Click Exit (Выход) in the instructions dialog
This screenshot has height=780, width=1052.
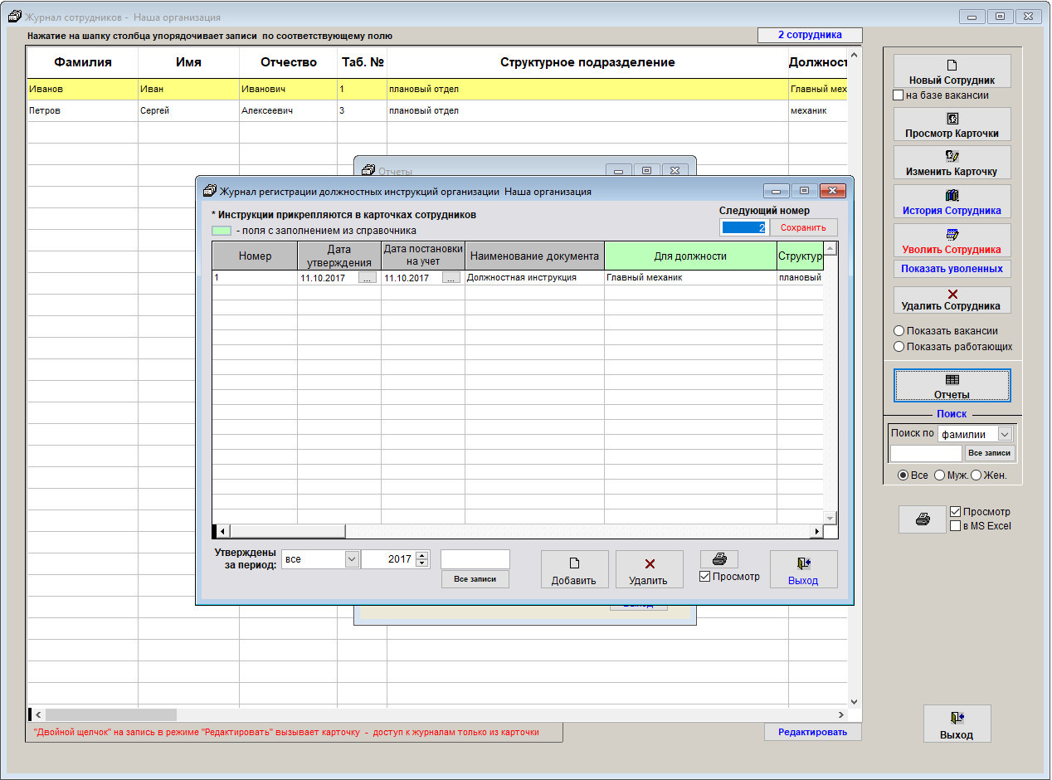tap(803, 569)
